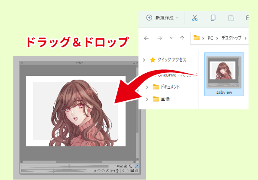Rotate Sub View image right

[103, 171]
